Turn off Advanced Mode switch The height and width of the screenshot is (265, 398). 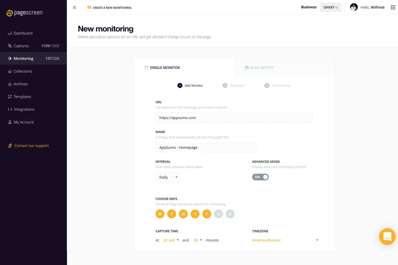tap(260, 177)
